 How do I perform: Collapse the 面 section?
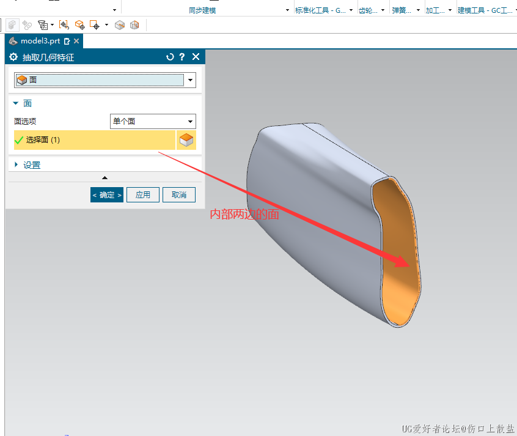[x=16, y=103]
